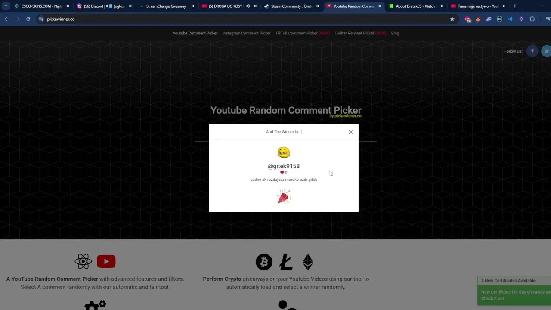Screen dimensions: 551x310
Task: Click the Youtube Random Comment Picker heading
Action: click(286, 110)
